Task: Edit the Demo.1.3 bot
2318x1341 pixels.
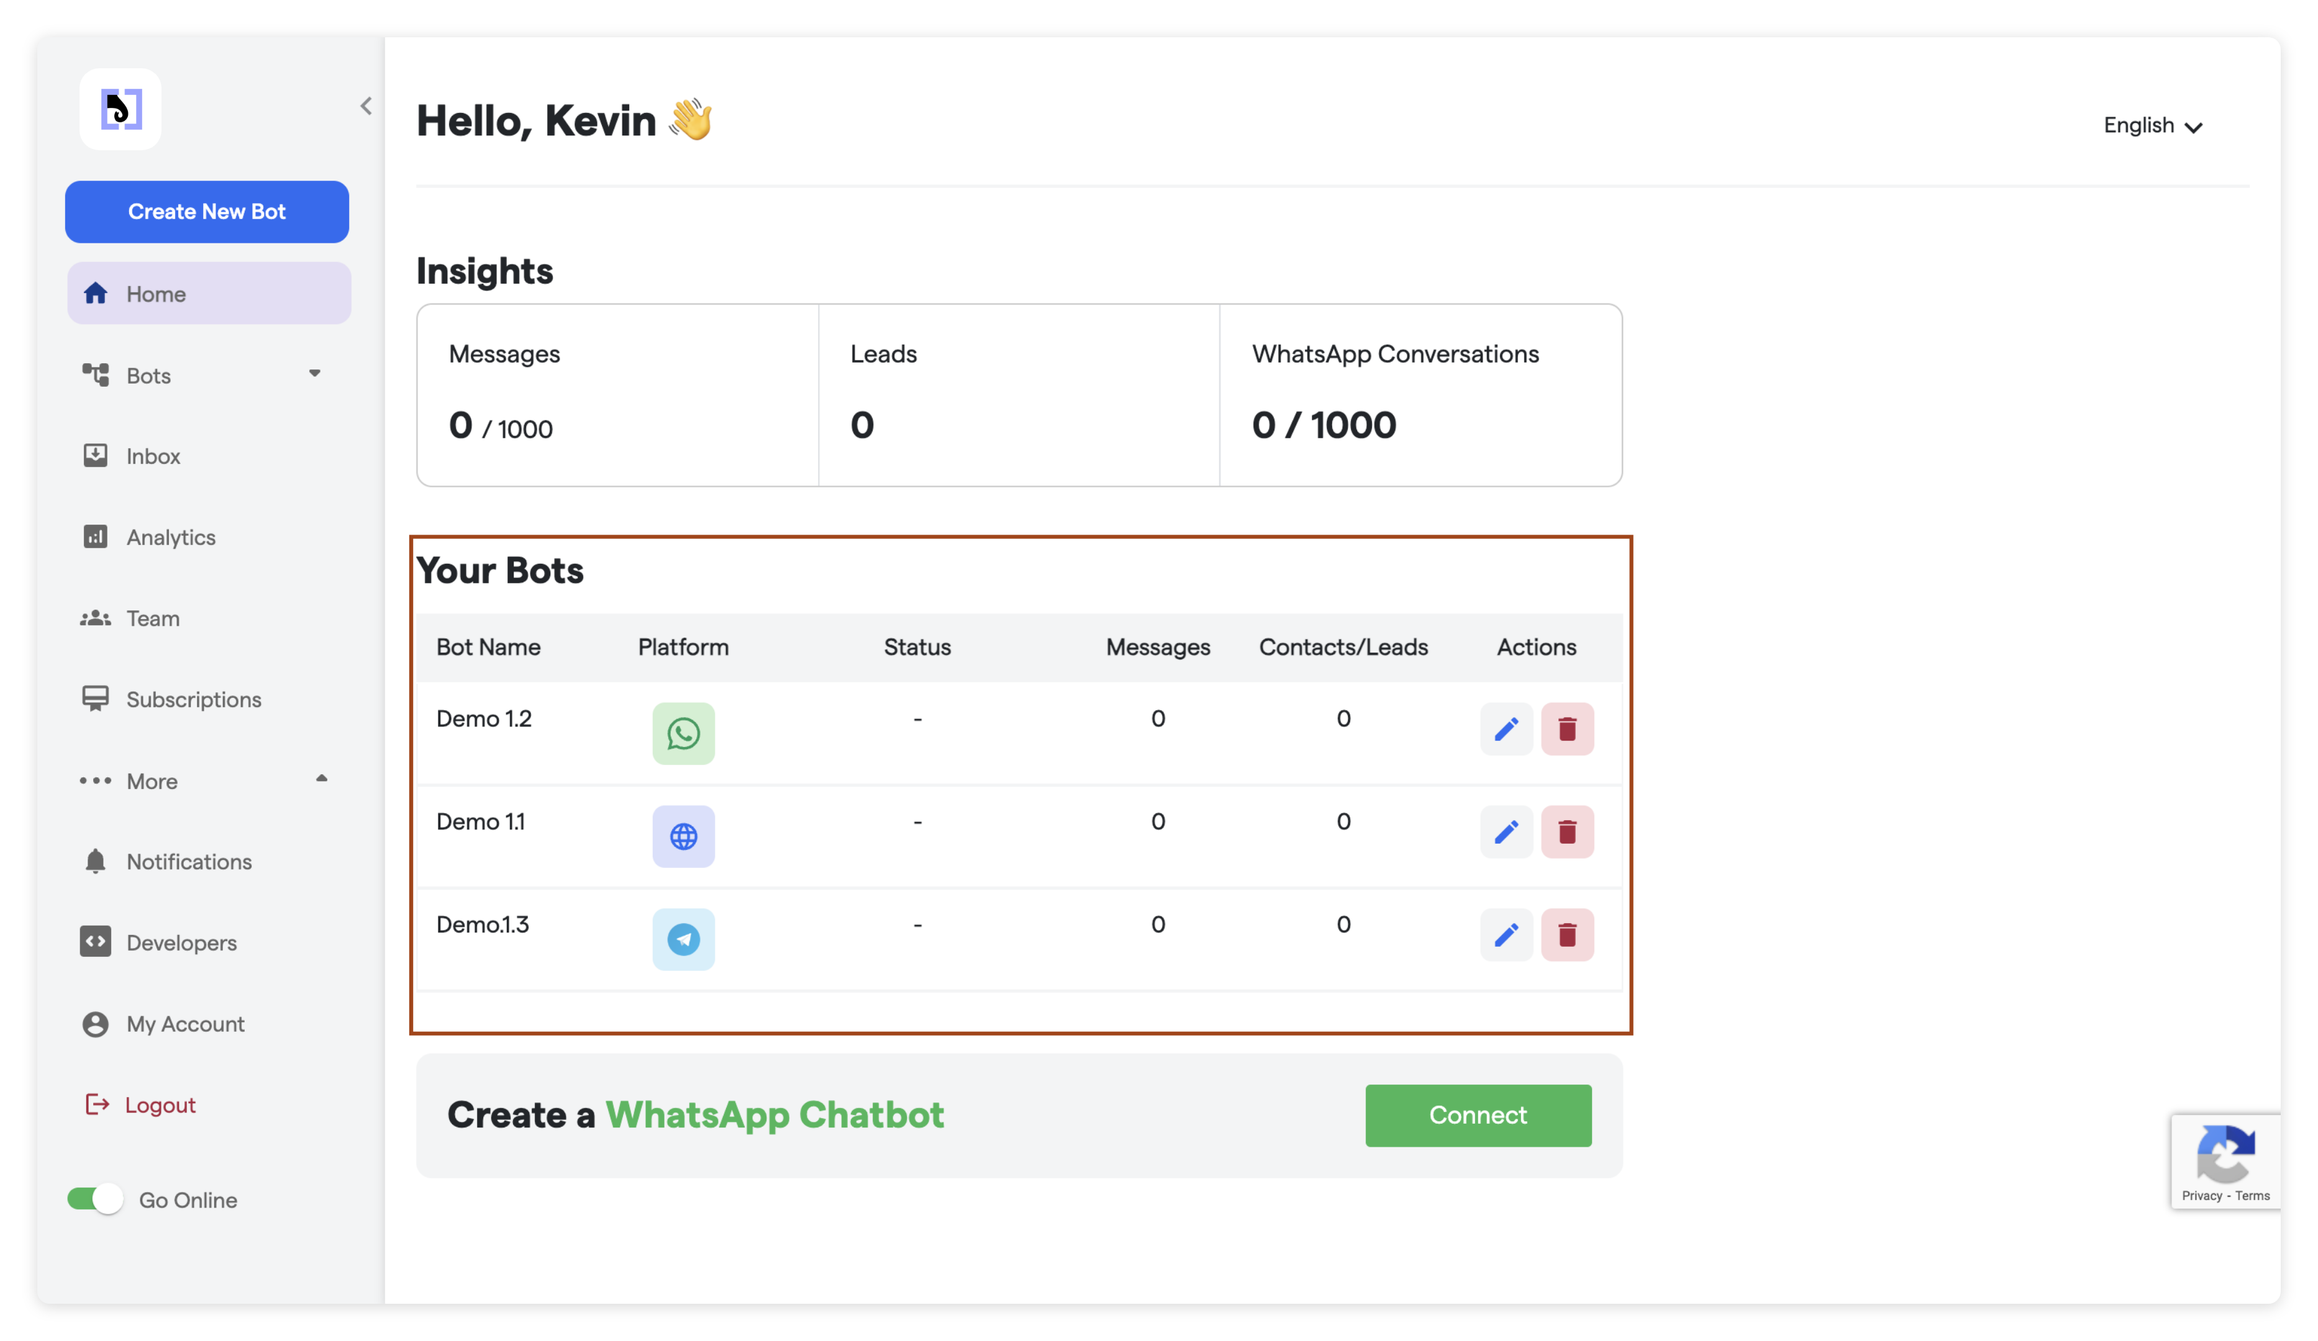Action: (1506, 935)
